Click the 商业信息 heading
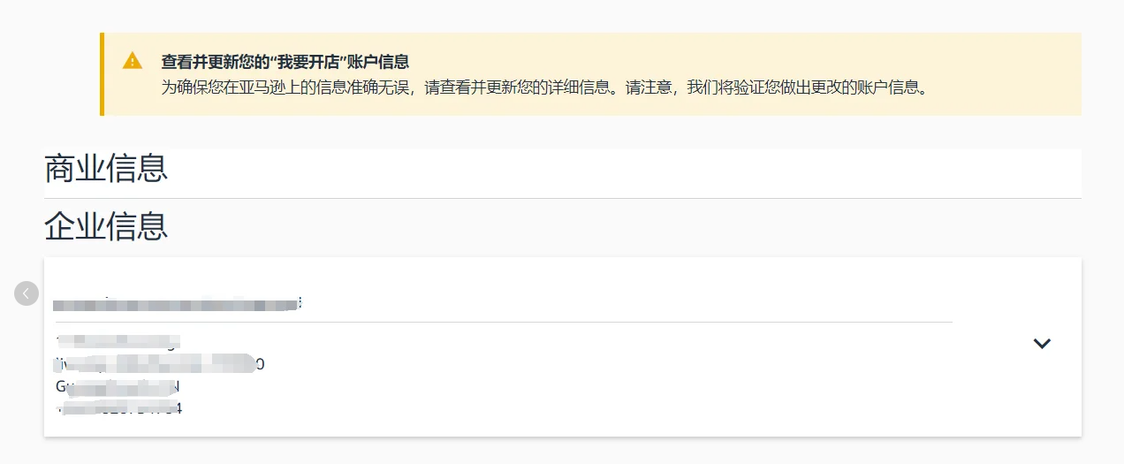Viewport: 1124px width, 464px height. [106, 168]
